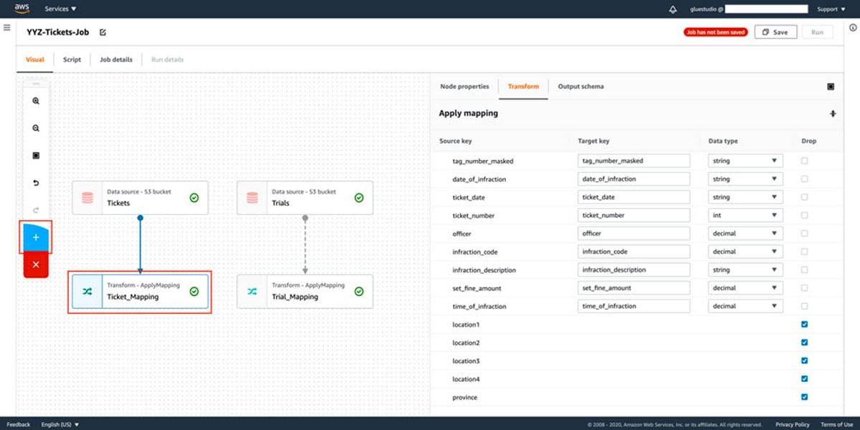Expand the Services menu in the top bar
860x430 pixels.
click(x=60, y=9)
